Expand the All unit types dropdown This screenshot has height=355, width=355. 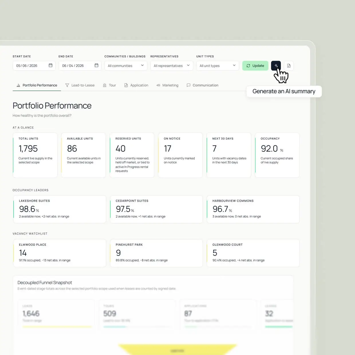[218, 66]
